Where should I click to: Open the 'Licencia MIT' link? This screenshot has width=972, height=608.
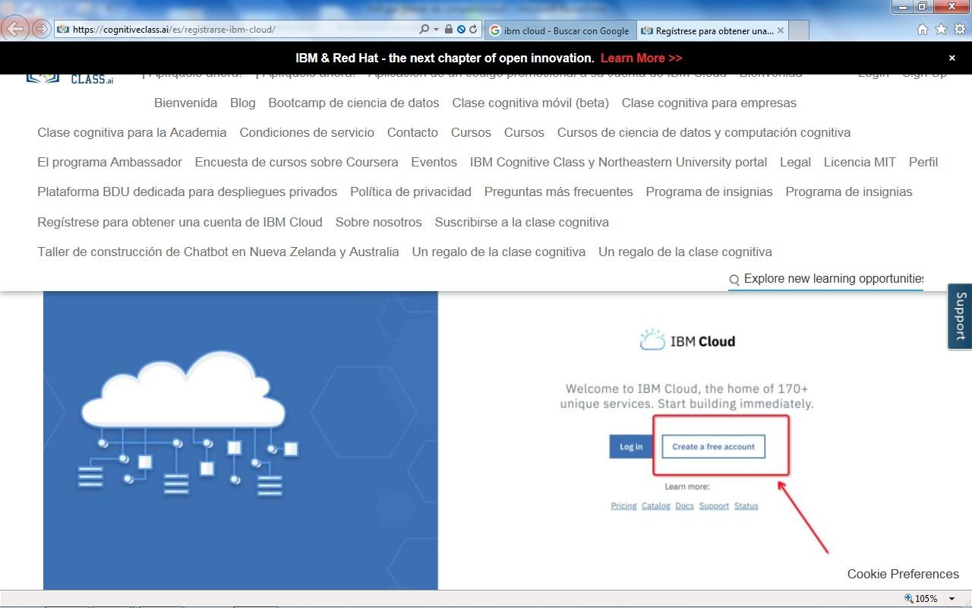(x=860, y=162)
